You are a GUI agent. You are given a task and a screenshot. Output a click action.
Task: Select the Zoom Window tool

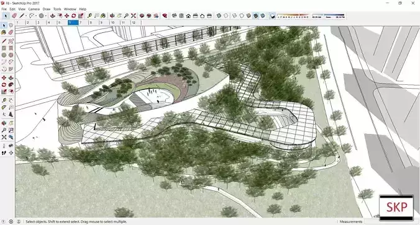coord(11,130)
